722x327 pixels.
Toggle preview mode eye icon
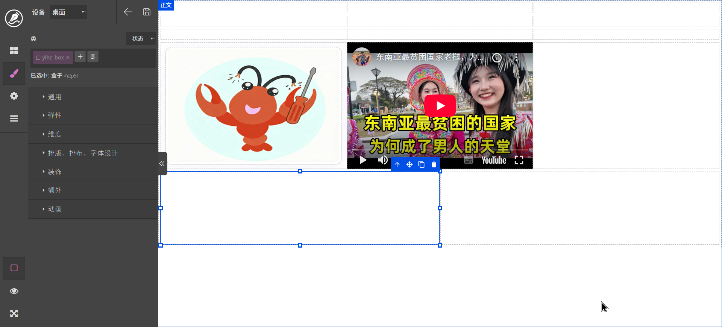tap(14, 291)
